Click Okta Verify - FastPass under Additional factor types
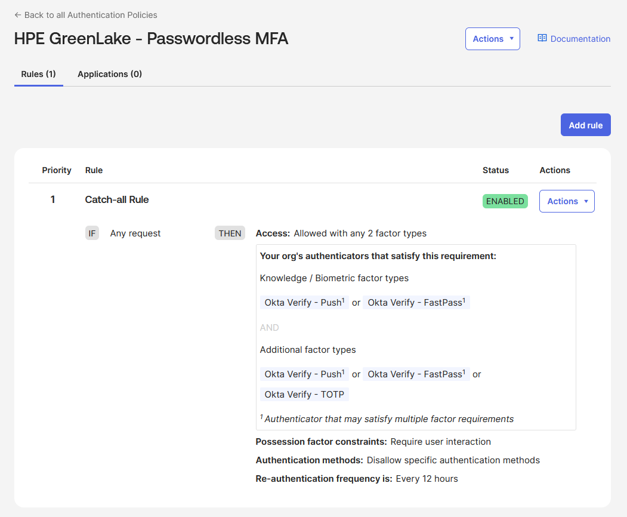This screenshot has width=627, height=517. click(x=416, y=374)
